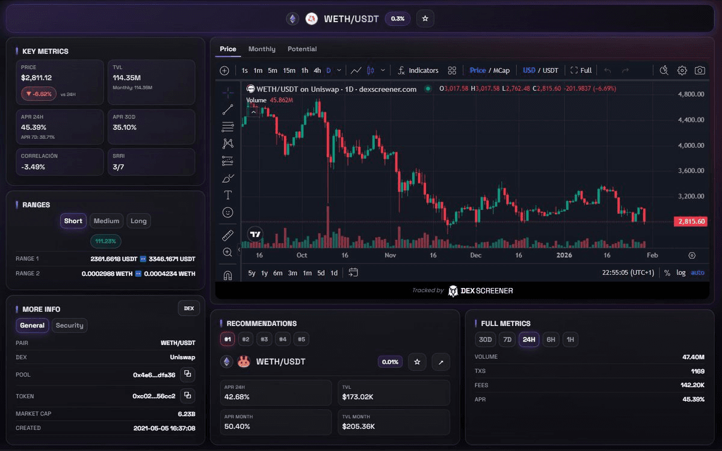
Task: Switch chart to MCap display
Action: [x=502, y=70]
